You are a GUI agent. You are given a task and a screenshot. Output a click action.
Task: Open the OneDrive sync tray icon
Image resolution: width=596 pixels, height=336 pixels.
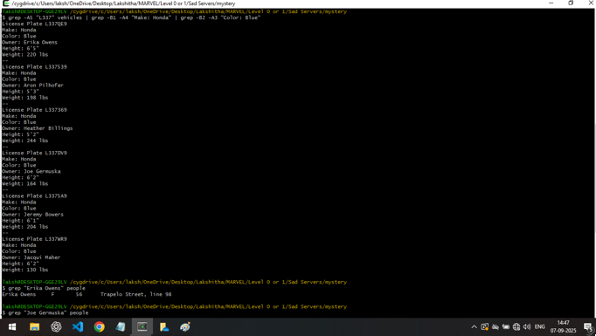[496, 327]
